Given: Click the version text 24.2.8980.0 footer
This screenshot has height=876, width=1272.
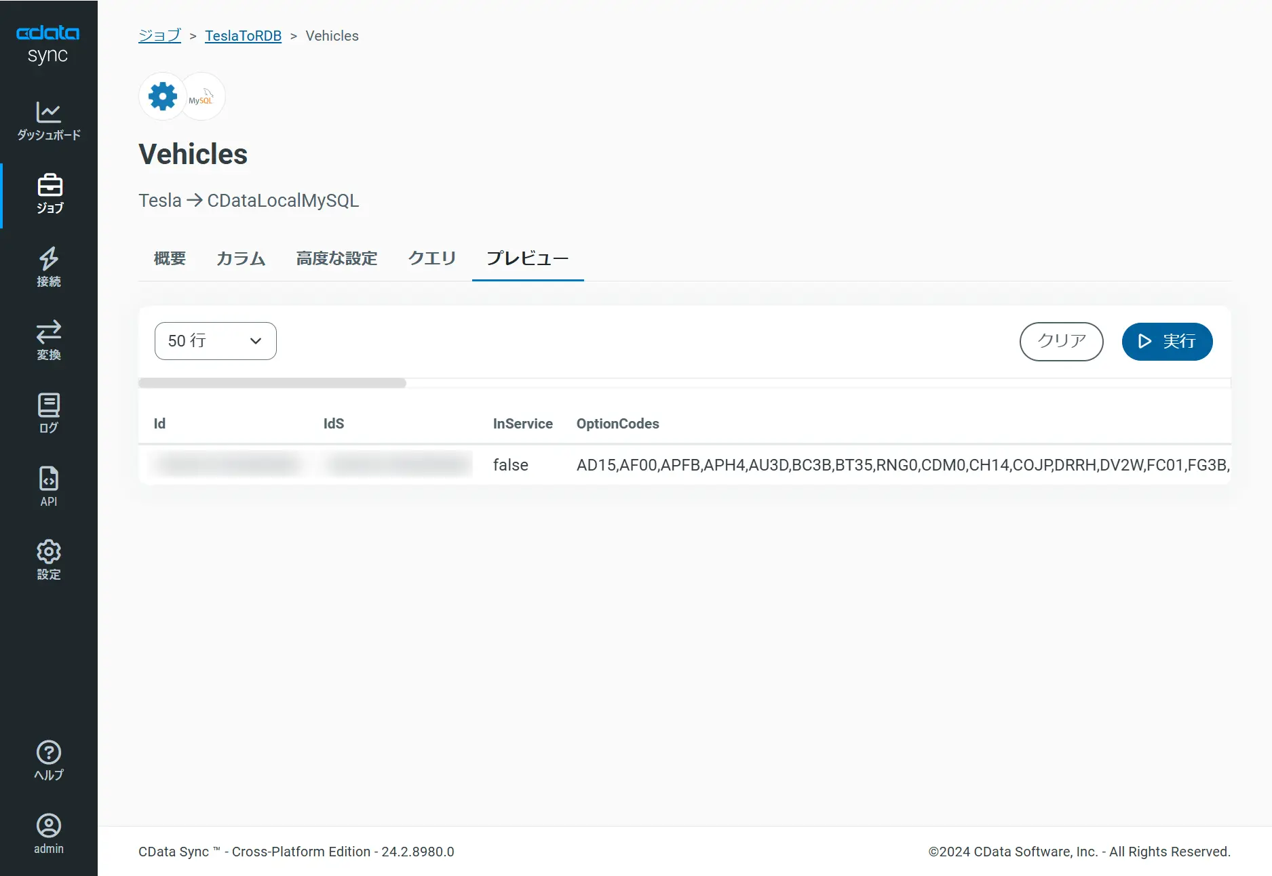Looking at the screenshot, I should 418,852.
